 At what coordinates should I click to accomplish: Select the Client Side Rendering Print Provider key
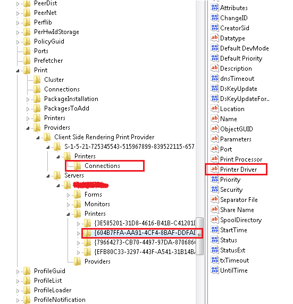coord(104,137)
